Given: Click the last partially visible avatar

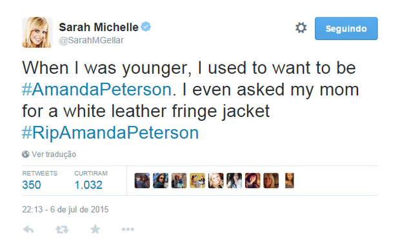Looking at the screenshot, I should 290,180.
